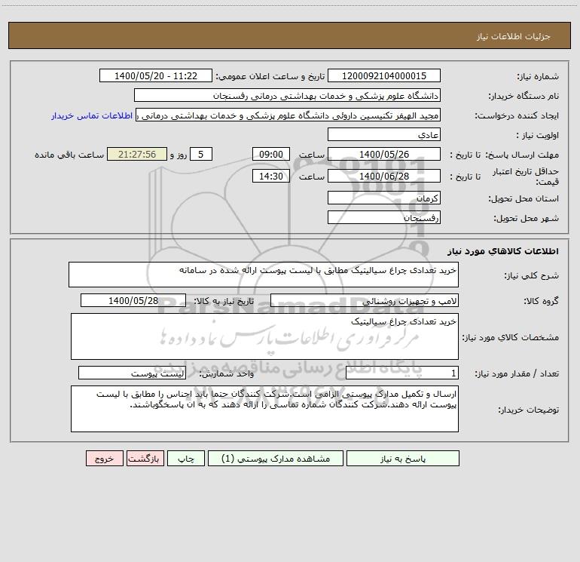Click the label 'شرح کلی نیاز:'
Viewport: 580px width, 562px height.
pyautogui.click(x=532, y=275)
